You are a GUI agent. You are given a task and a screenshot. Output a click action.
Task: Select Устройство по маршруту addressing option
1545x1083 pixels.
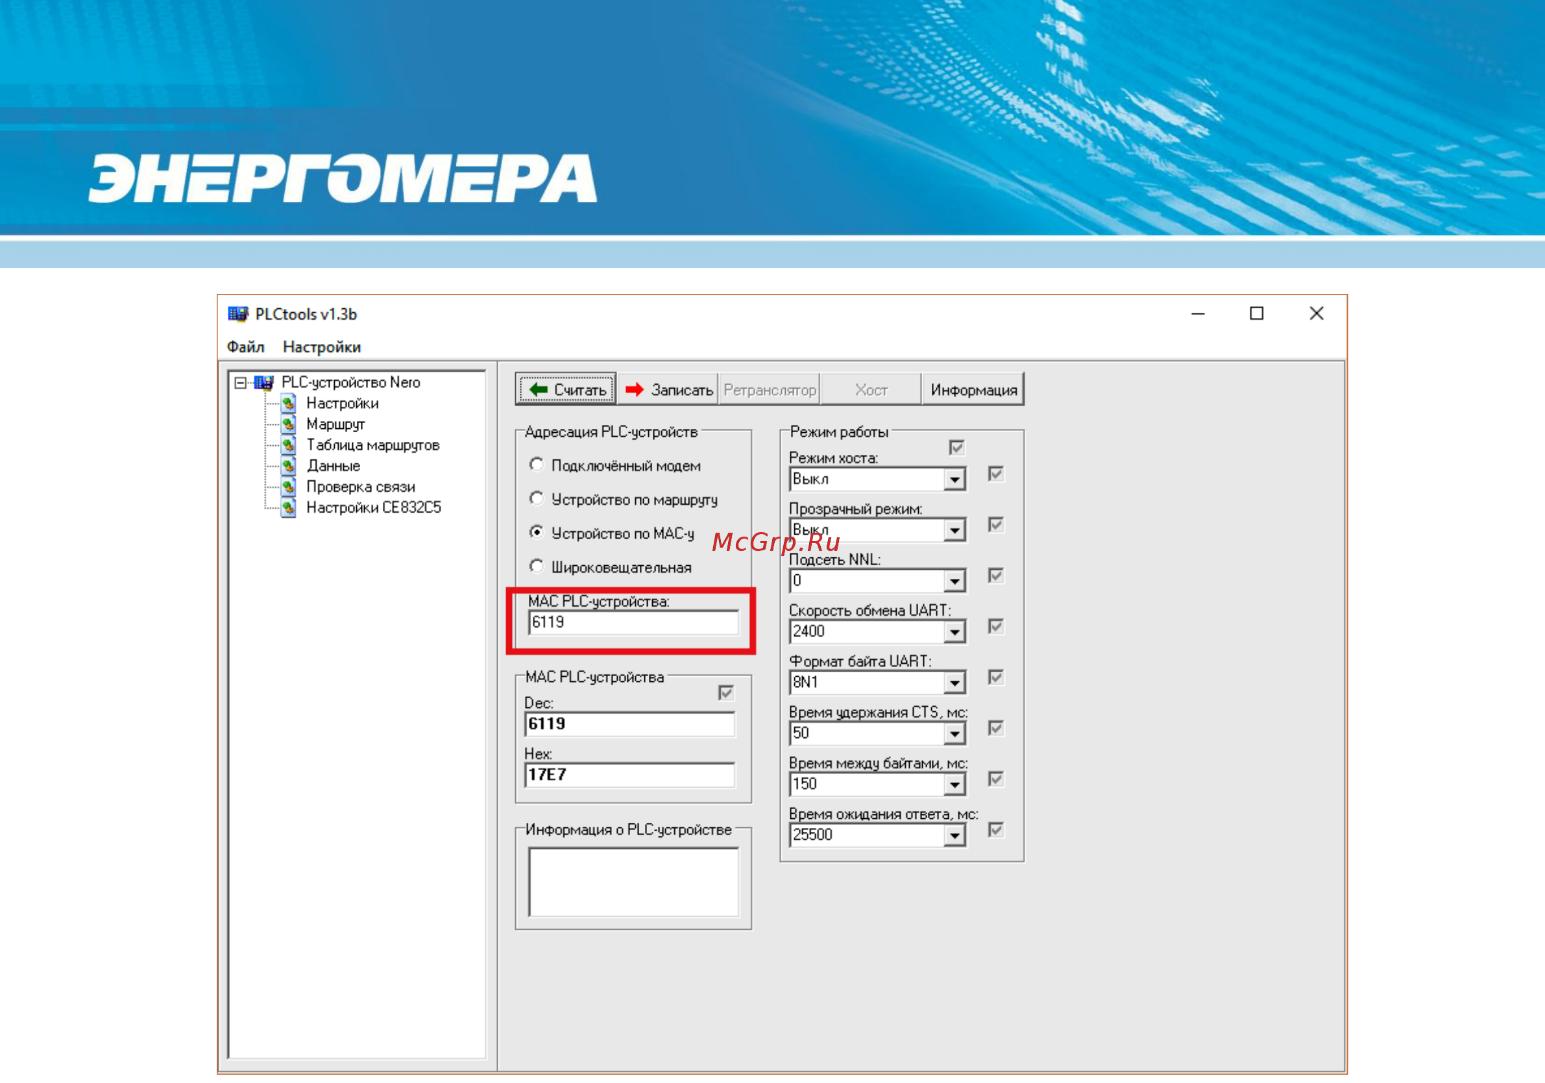click(x=537, y=498)
